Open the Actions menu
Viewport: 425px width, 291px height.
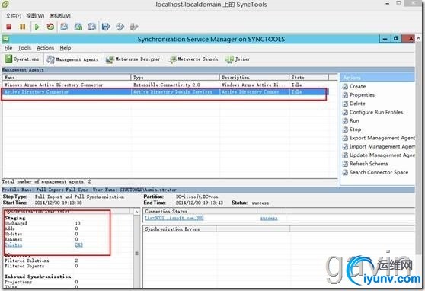[x=45, y=48]
